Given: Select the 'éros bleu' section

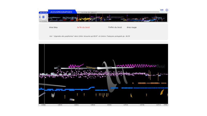Looking at the screenshot, I should 54,27.
